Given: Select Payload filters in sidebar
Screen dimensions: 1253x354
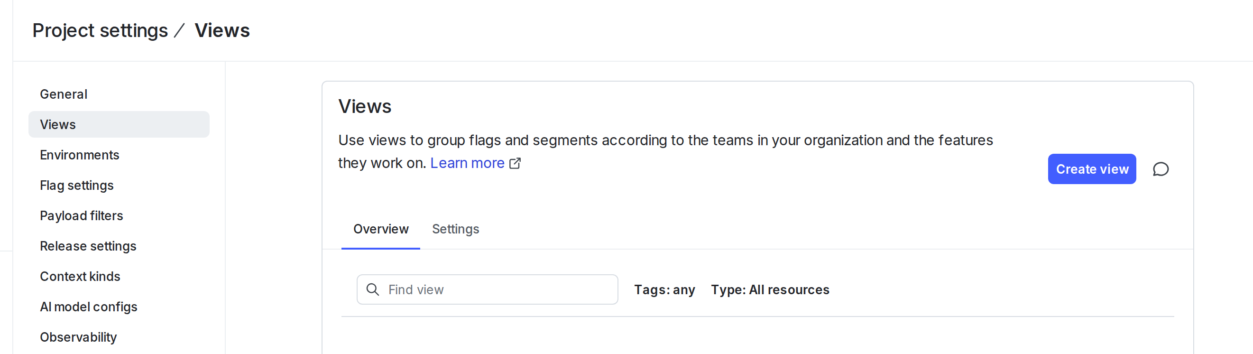Looking at the screenshot, I should point(81,215).
